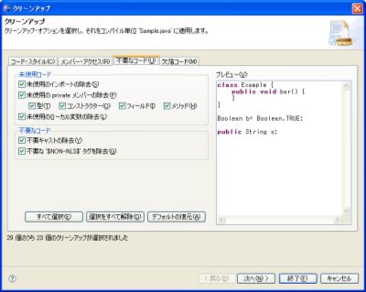Click the Eclipse icon in title bar
This screenshot has height=292, width=366.
pos(7,8)
